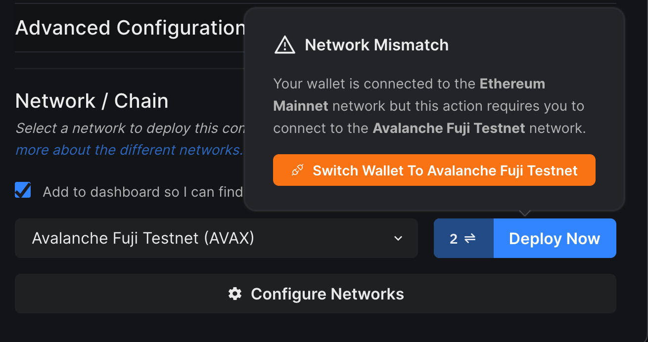
Task: Click the Network / Chain section heading
Action: coord(92,101)
